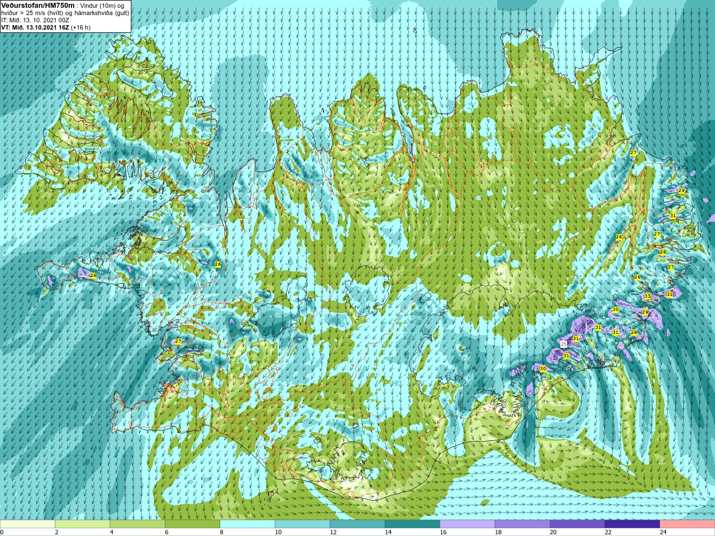This screenshot has width=715, height=536.
Task: Click the pink above-24 m/s legend swatch
Action: coord(688,524)
